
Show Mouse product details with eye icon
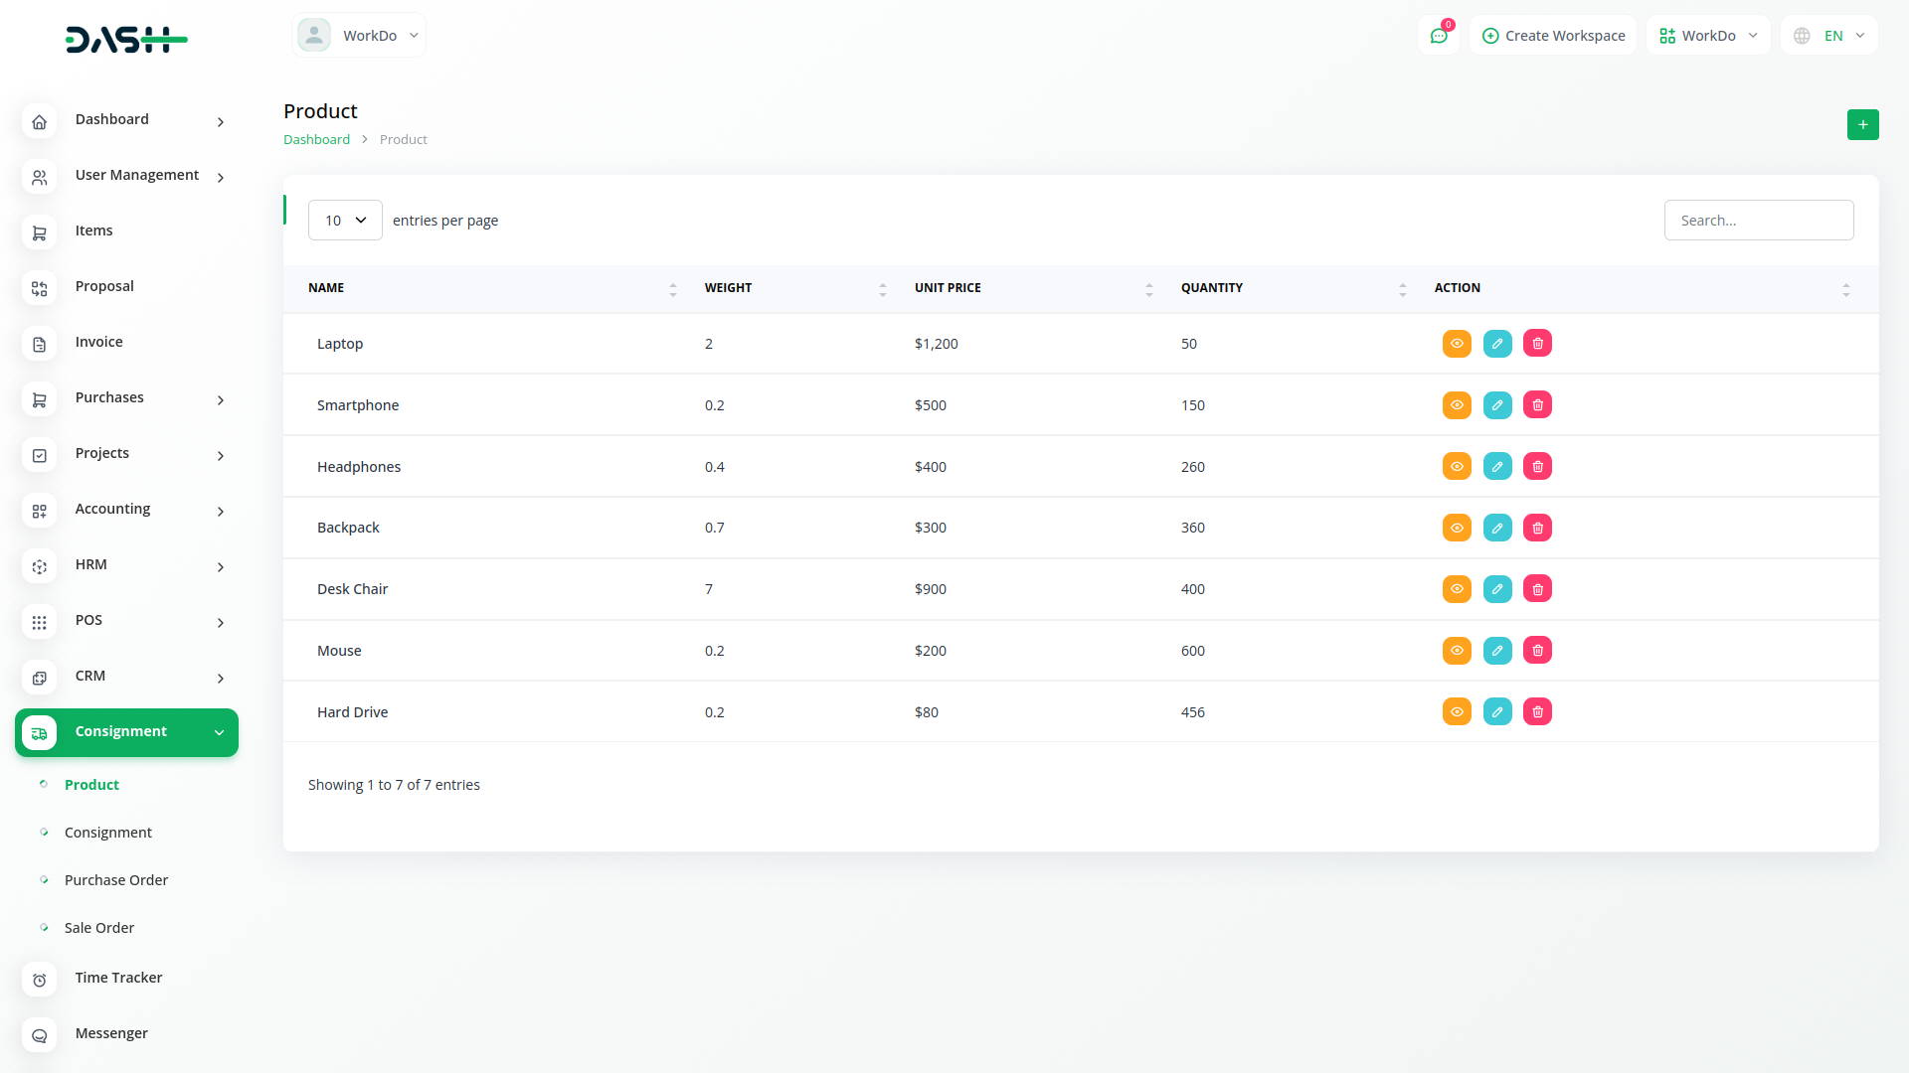coord(1457,651)
